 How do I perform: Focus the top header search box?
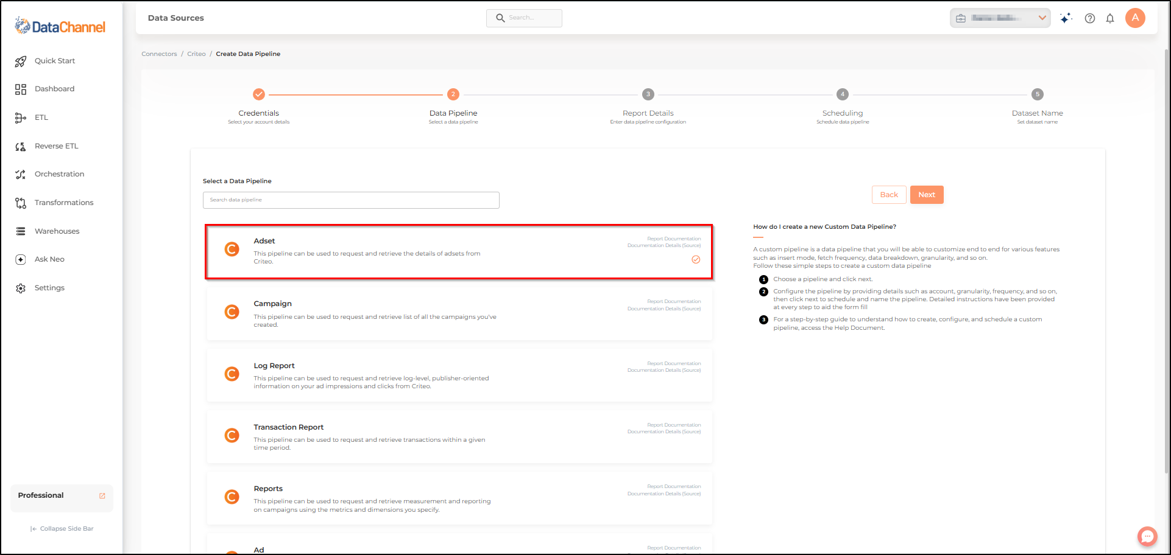pyautogui.click(x=524, y=18)
